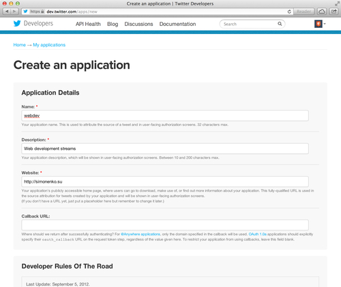Open the Blog menu item

pyautogui.click(x=113, y=24)
